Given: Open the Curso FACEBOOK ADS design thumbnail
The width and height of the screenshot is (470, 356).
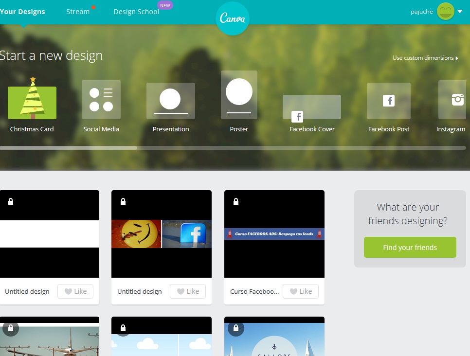Looking at the screenshot, I should tap(274, 234).
